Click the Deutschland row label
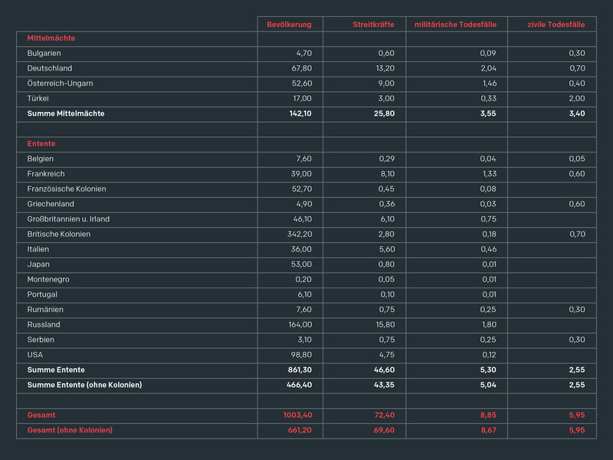Viewport: 613px width, 460px height. click(50, 68)
